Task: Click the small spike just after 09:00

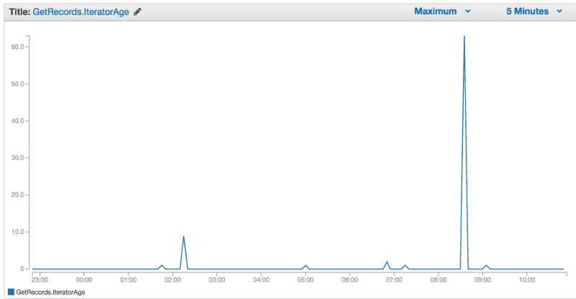Action: click(486, 265)
